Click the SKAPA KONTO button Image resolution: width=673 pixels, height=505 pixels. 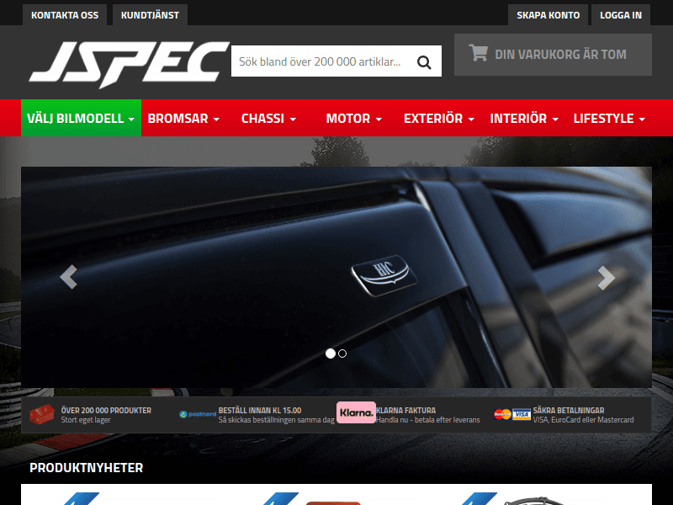[548, 14]
